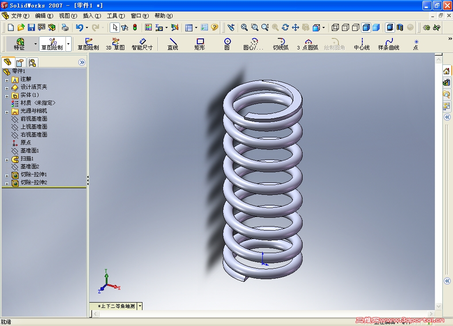Undo the last action
Image resolution: width=453 pixels, height=326 pixels.
tap(80, 27)
